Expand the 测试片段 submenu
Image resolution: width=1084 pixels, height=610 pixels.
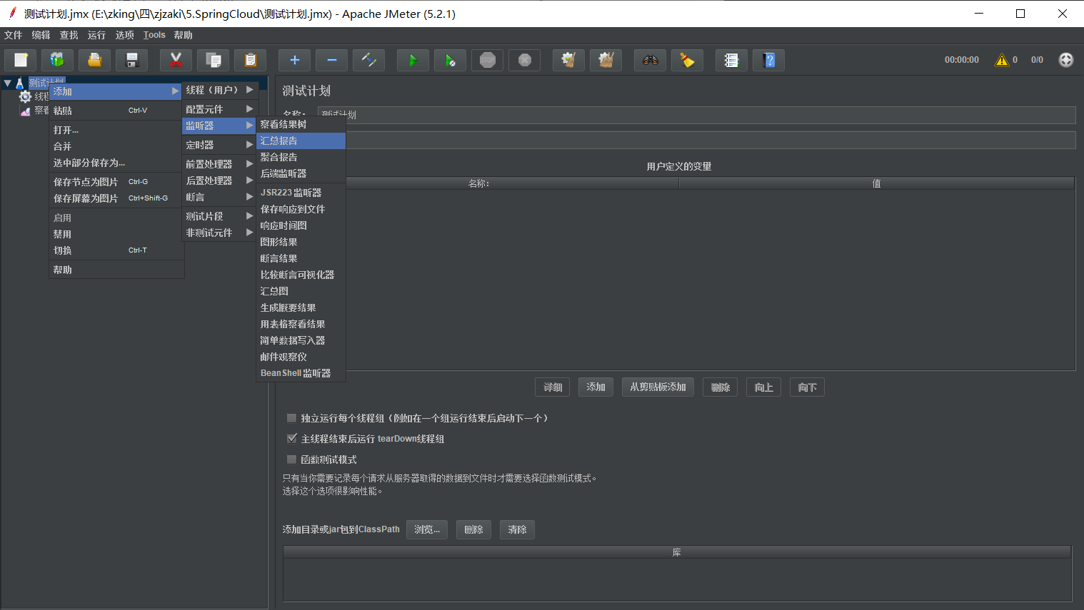pyautogui.click(x=219, y=216)
